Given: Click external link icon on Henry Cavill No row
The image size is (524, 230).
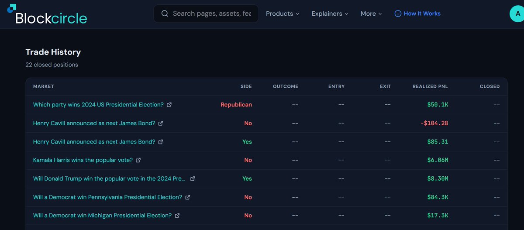Looking at the screenshot, I should [160, 123].
